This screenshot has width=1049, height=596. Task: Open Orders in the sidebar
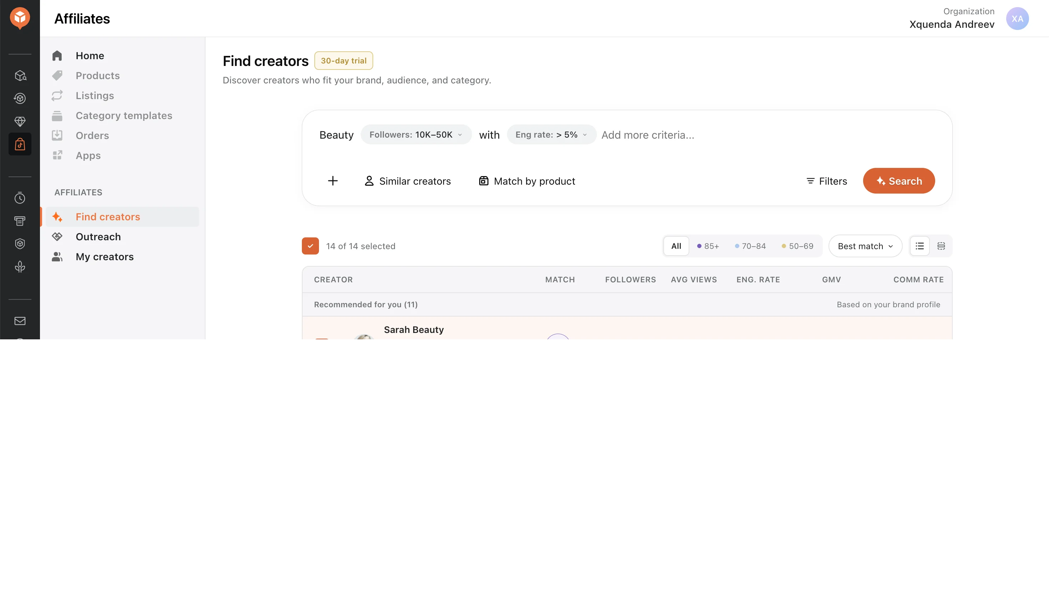[x=92, y=135]
